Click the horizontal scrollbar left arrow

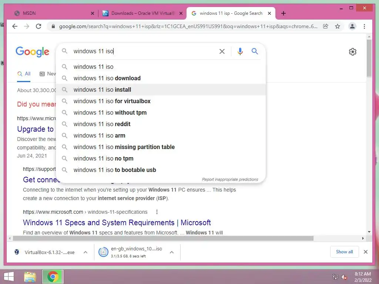9,239
